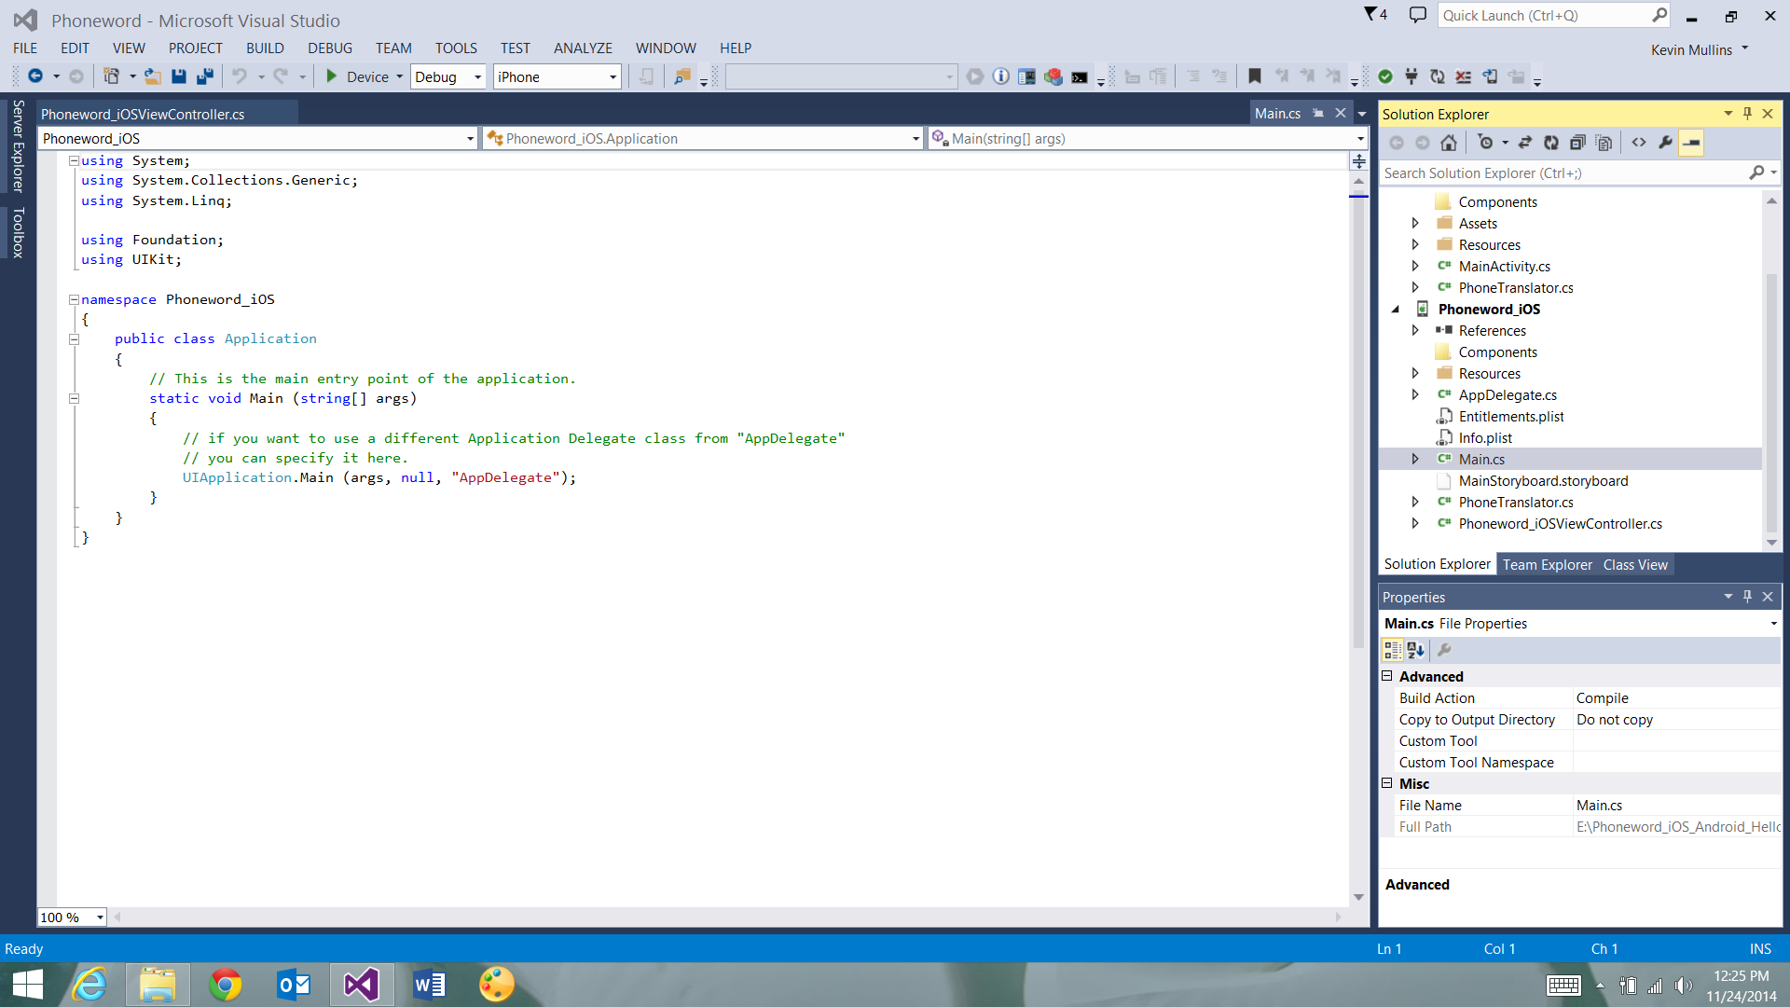Open PhoneTranslator.cs file in editor
This screenshot has height=1007, width=1790.
click(1515, 502)
